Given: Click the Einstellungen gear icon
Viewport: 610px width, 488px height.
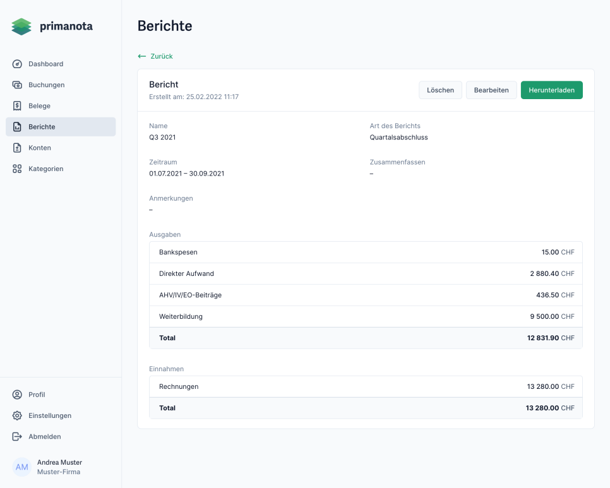Looking at the screenshot, I should (17, 415).
